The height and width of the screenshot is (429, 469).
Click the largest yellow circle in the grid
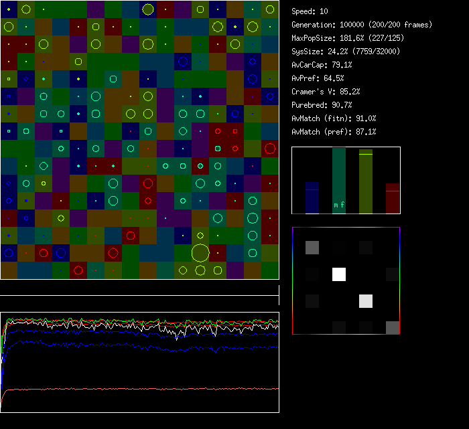(x=200, y=253)
